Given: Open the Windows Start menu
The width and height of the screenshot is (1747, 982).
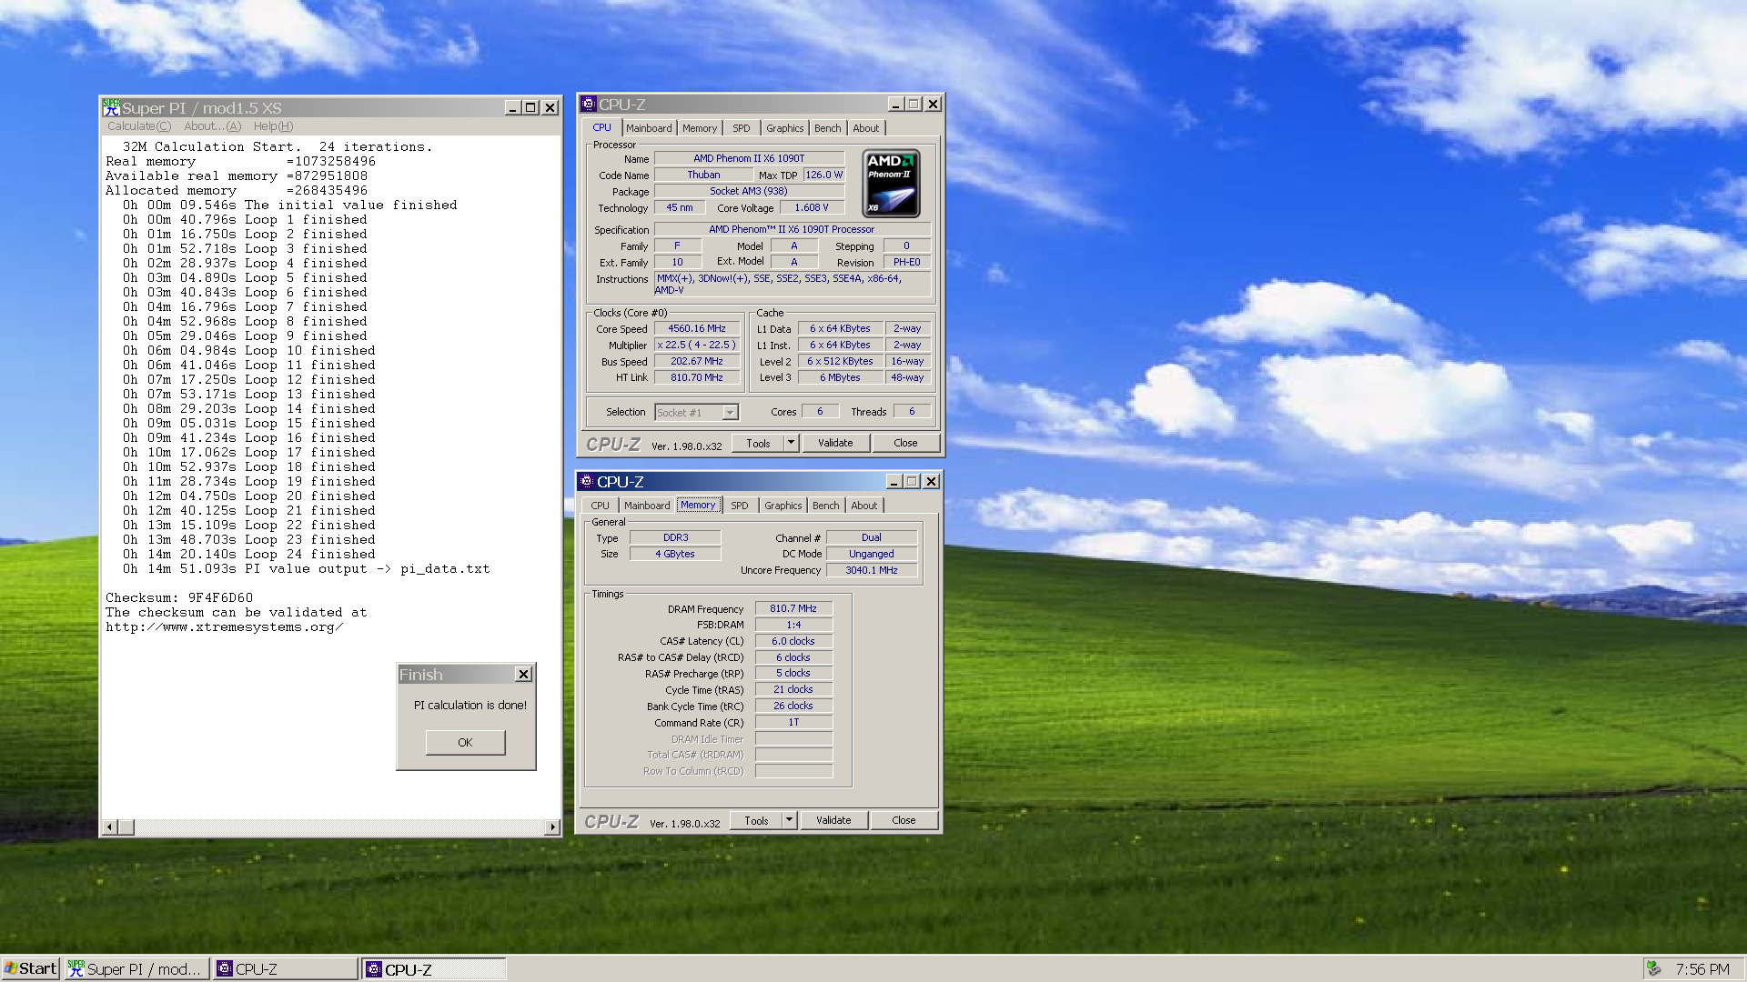Looking at the screenshot, I should tap(30, 969).
